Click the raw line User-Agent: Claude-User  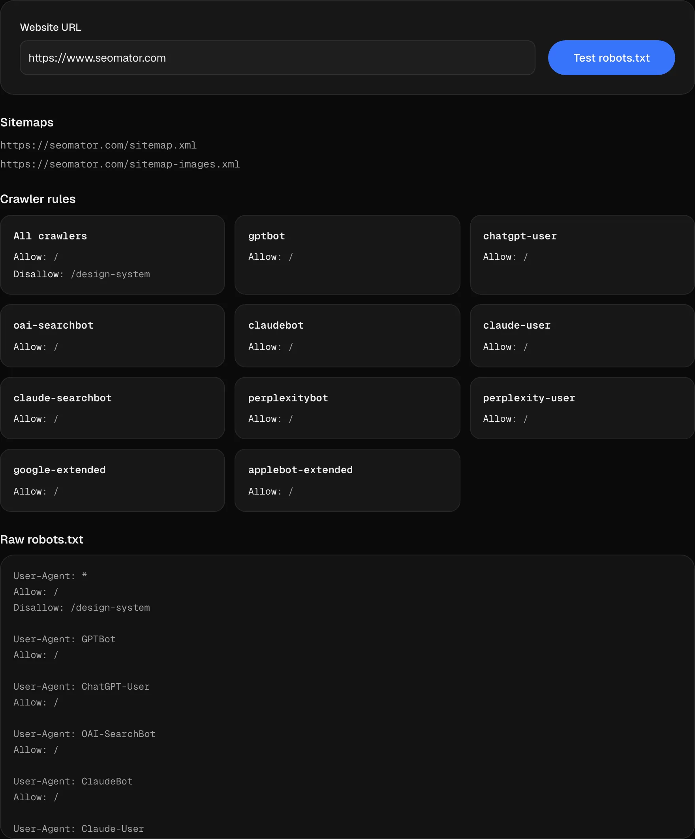point(79,829)
